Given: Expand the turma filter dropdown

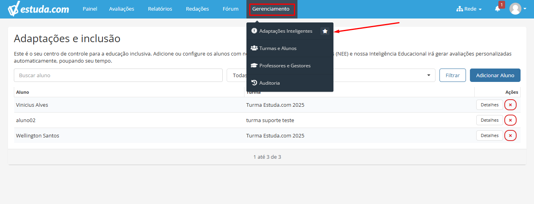Looking at the screenshot, I should click(428, 75).
